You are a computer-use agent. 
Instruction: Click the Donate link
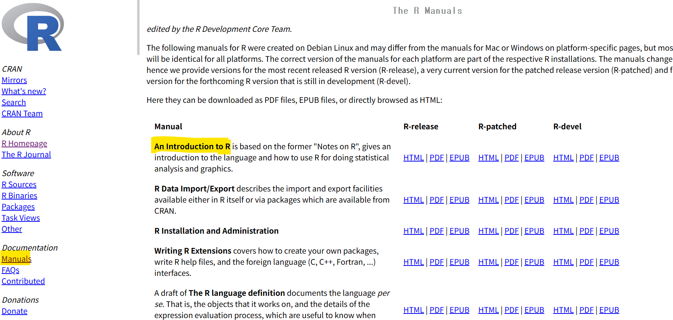coord(14,311)
